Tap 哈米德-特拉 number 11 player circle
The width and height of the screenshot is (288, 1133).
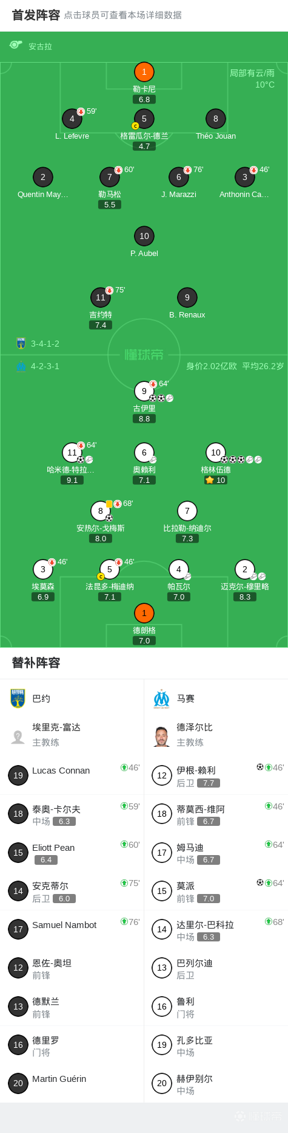72,452
